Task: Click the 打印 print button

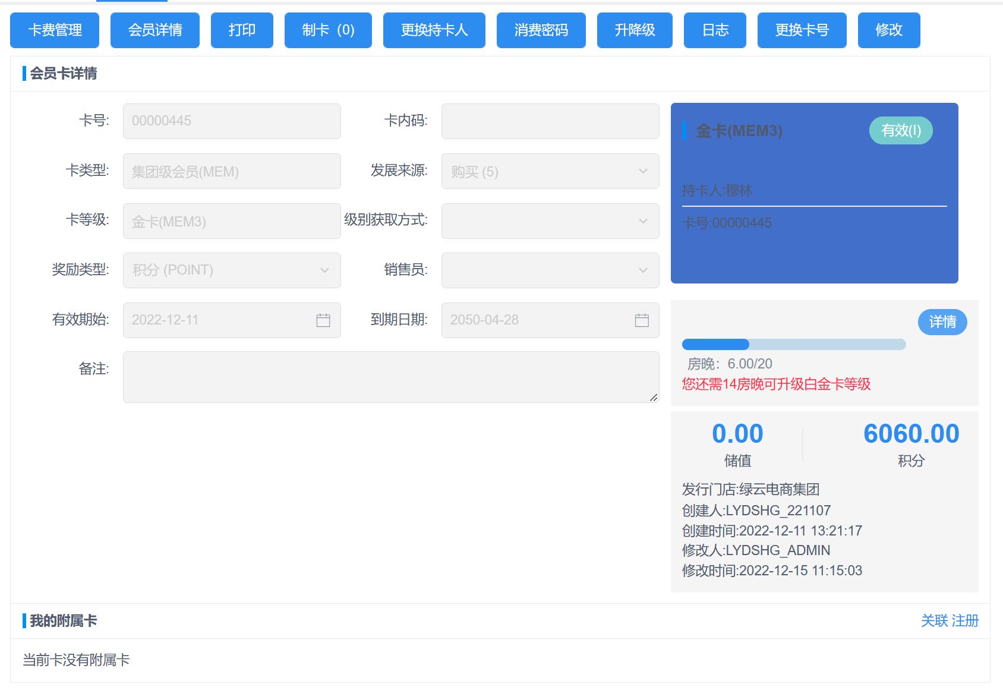Action: pyautogui.click(x=242, y=30)
